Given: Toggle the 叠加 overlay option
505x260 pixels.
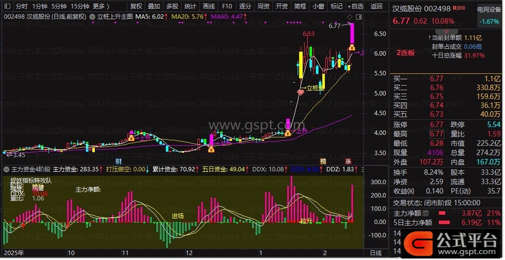Looking at the screenshot, I should (154, 6).
